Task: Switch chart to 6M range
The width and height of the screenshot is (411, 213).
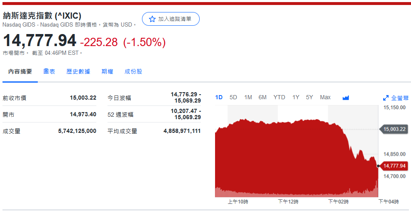Action: click(x=262, y=98)
